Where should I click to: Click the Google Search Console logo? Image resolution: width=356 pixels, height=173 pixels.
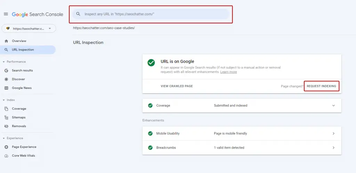(x=38, y=14)
